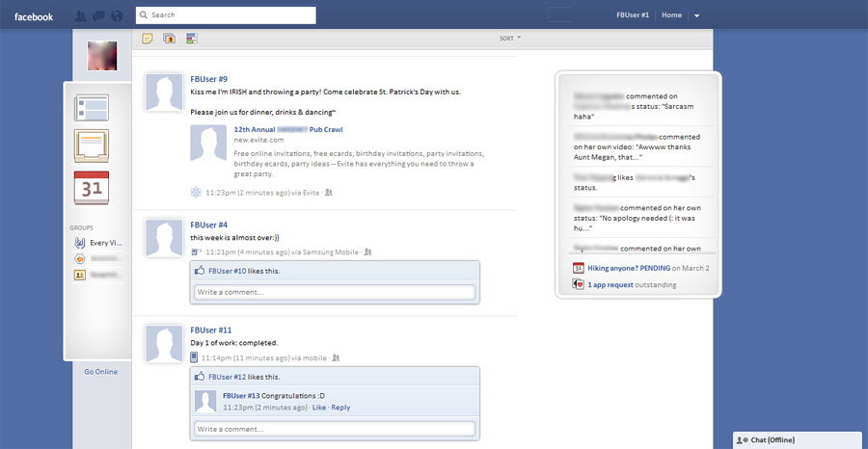Select the photo upload icon in toolbar
The image size is (868, 449).
pyautogui.click(x=170, y=39)
